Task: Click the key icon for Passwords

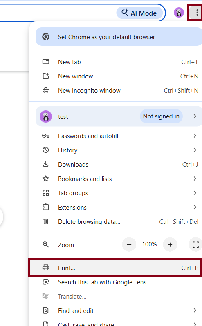Action: coord(46,136)
